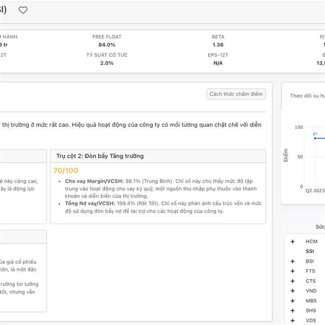Add MBS to comparison with plus icon
This screenshot has width=325, height=325.
pos(292,301)
